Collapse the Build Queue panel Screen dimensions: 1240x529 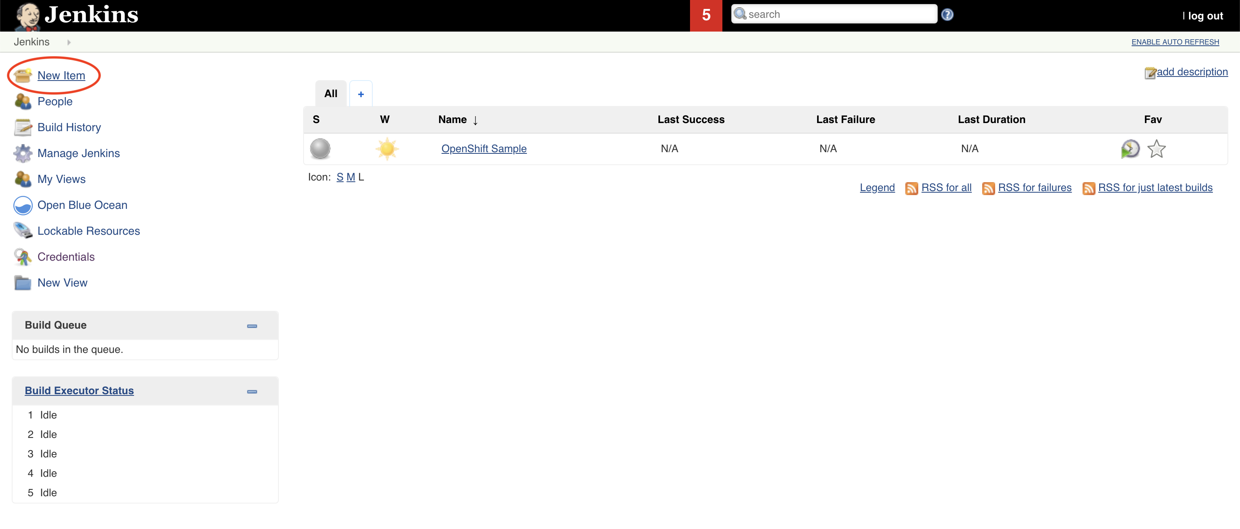(x=252, y=326)
